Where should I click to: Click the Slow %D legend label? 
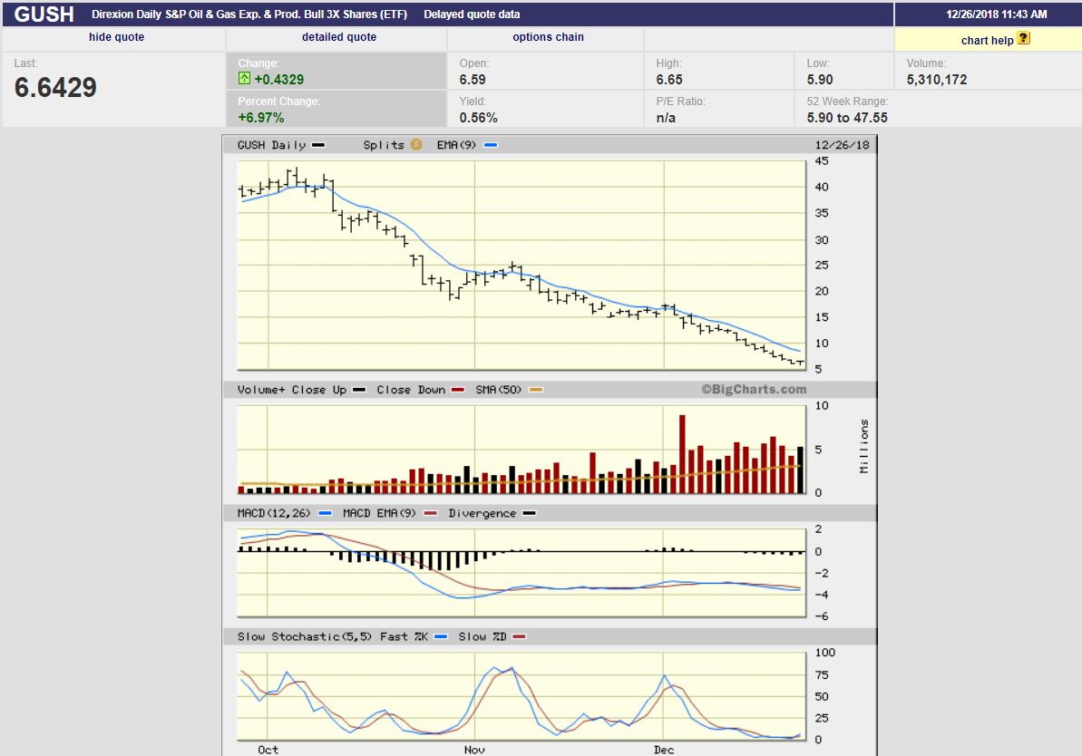point(483,636)
